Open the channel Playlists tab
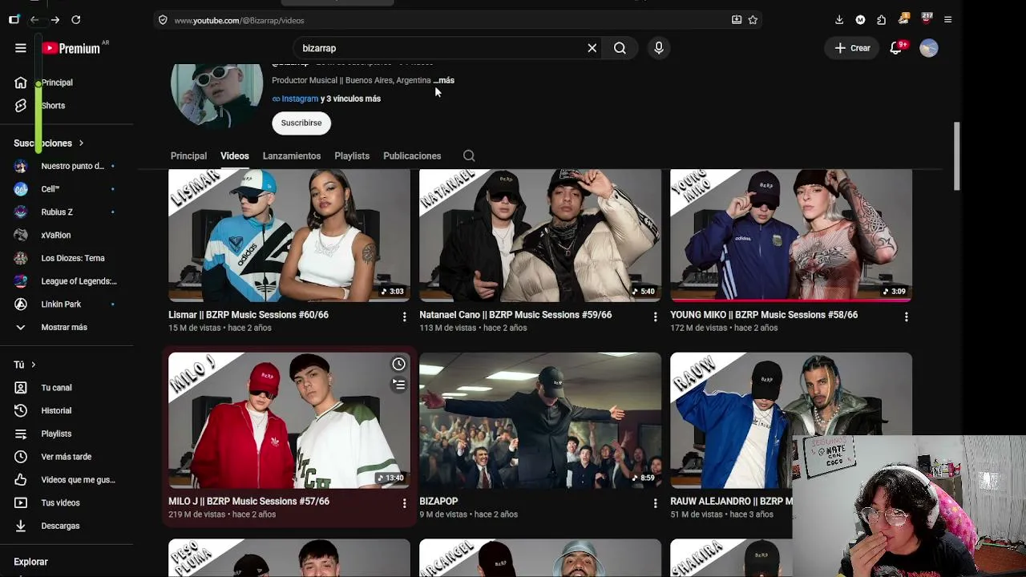The image size is (1026, 577). (352, 156)
